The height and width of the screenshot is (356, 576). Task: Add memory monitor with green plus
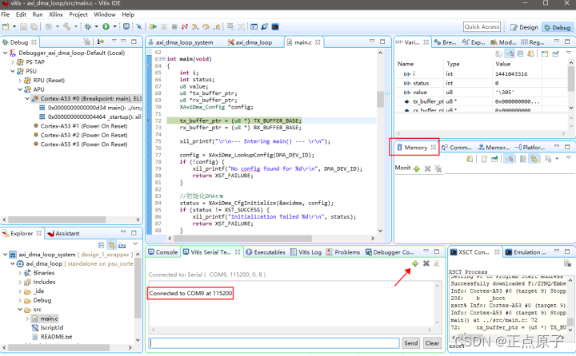[417, 169]
